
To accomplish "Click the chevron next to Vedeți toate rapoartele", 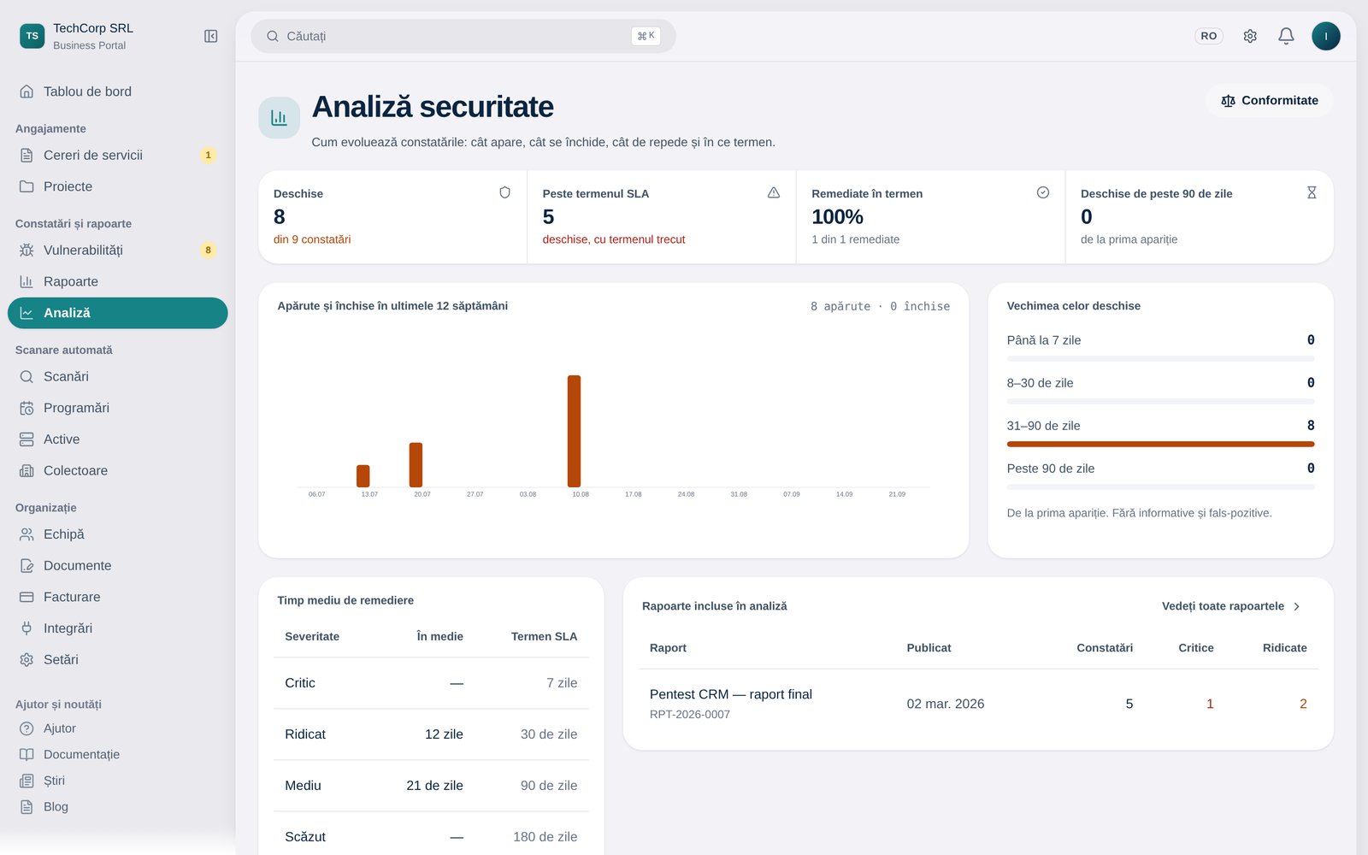I will pyautogui.click(x=1297, y=606).
